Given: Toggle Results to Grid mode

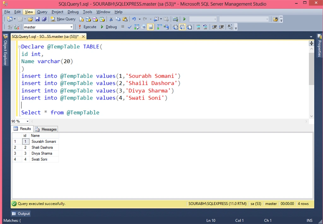Looking at the screenshot, I should click(x=182, y=27).
